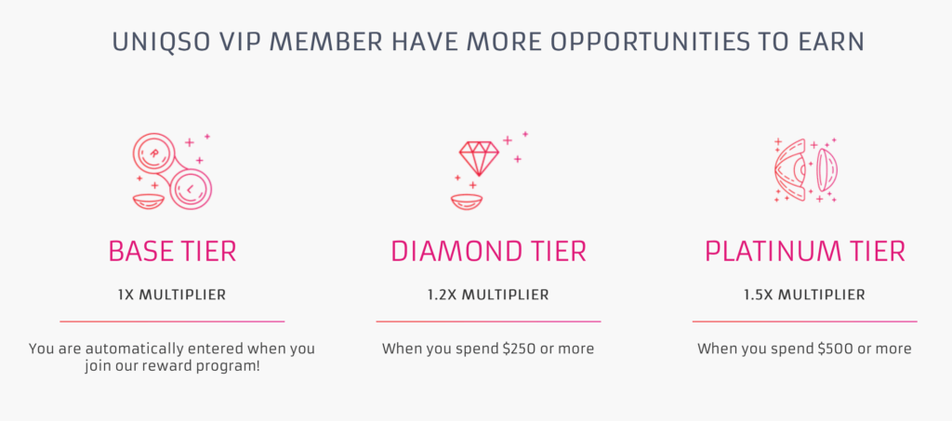
Task: Click the contact lens case Base Tier icon
Action: [x=172, y=172]
